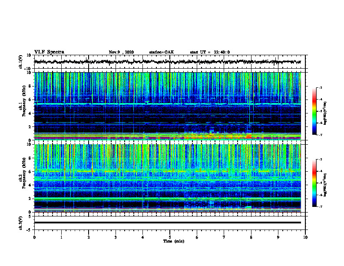Click inside the ch.1 spectrogram panel
344x266 pixels.
(167, 106)
